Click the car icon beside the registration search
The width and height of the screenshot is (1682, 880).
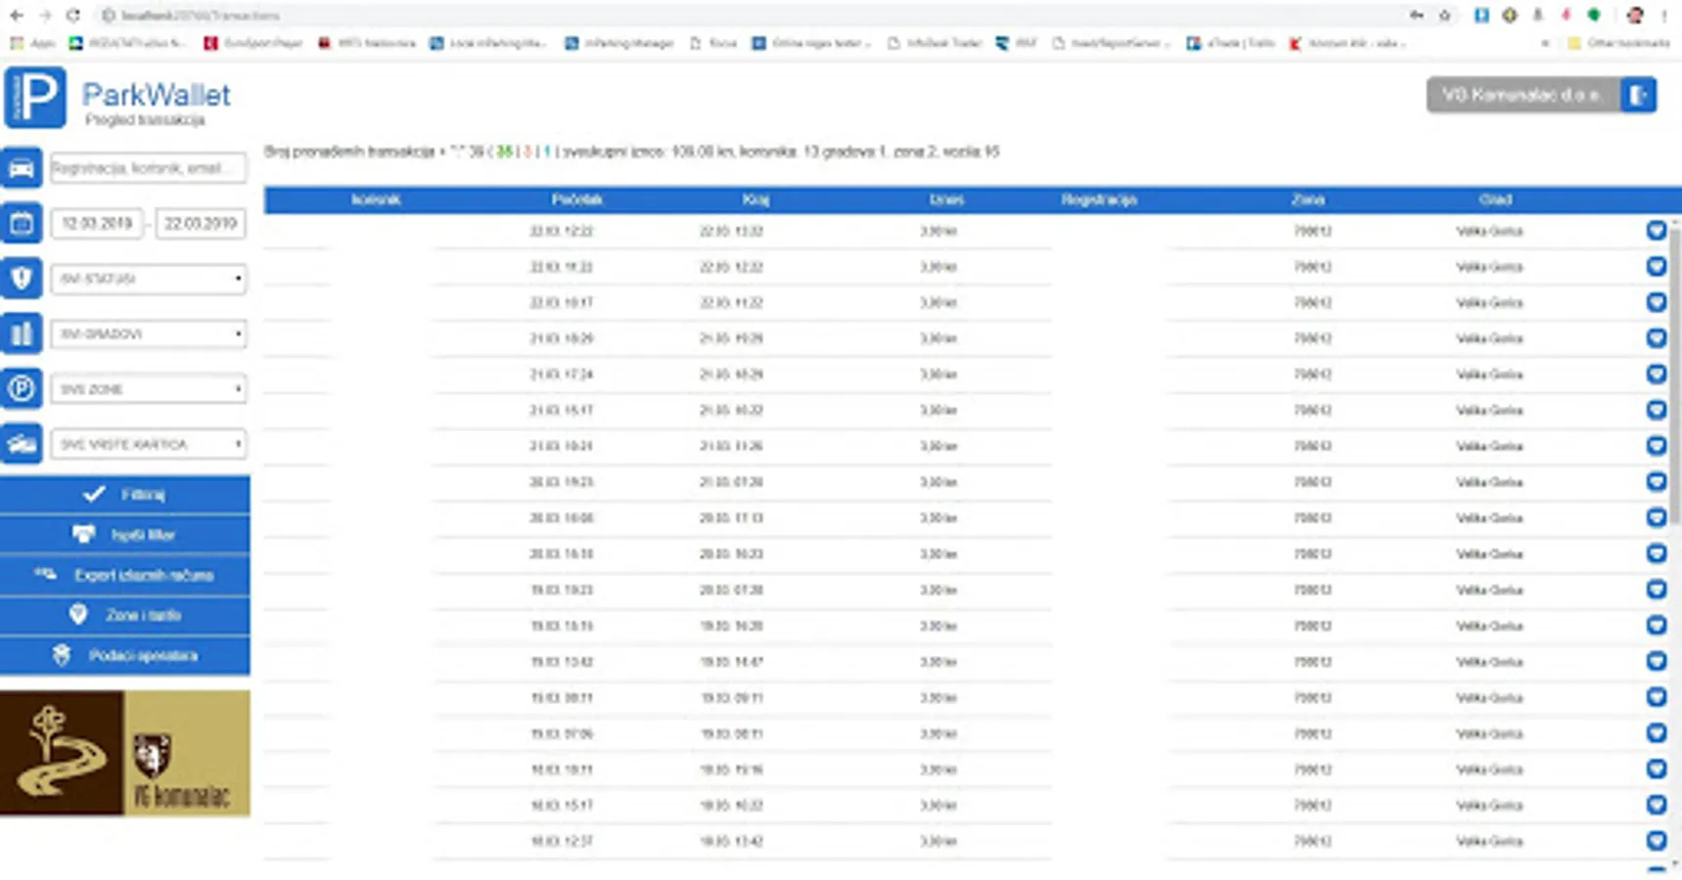[x=22, y=168]
